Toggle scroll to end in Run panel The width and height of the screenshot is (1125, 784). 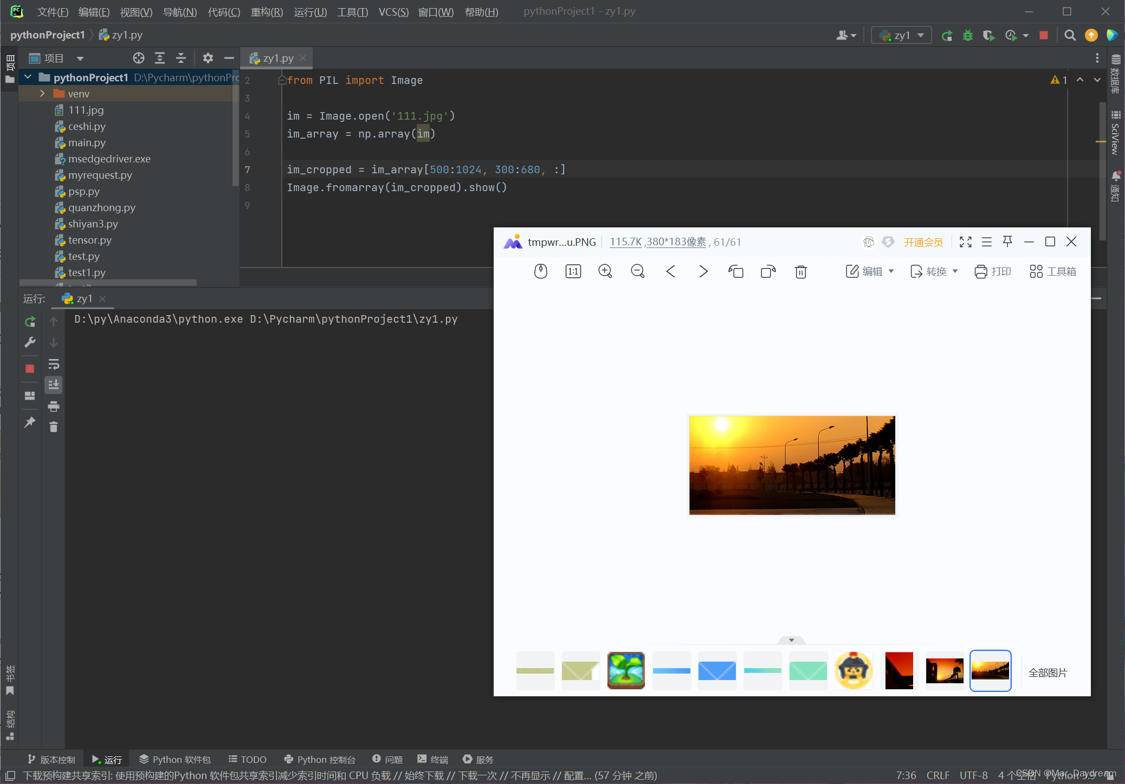point(53,385)
